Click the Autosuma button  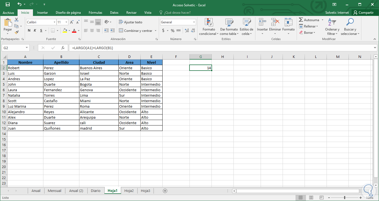[309, 20]
